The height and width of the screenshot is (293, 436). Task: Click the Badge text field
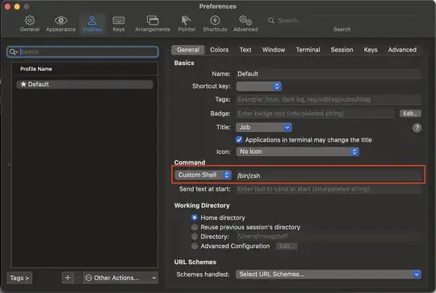coord(316,113)
